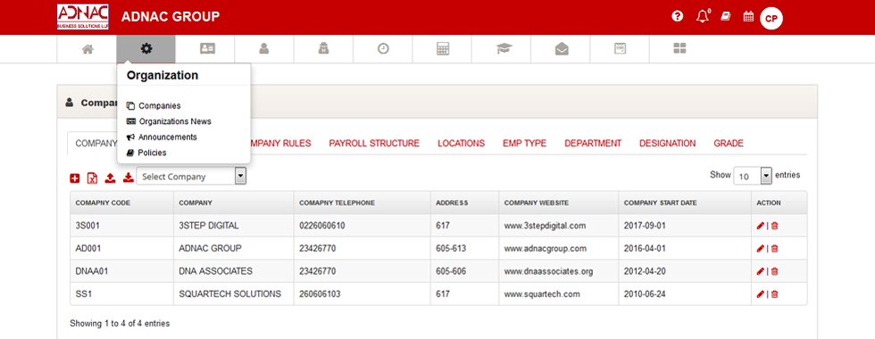Switch to the PAYROLL STRUCTURE tab
The image size is (875, 339).
coord(374,144)
